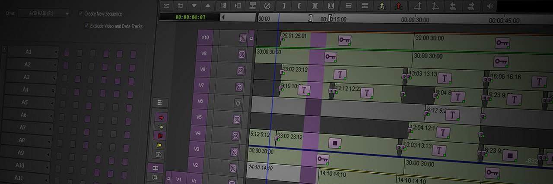Viewport: 553px width, 184px height.
Task: Click the speaker audio icon in toolbar
Action: (489, 6)
